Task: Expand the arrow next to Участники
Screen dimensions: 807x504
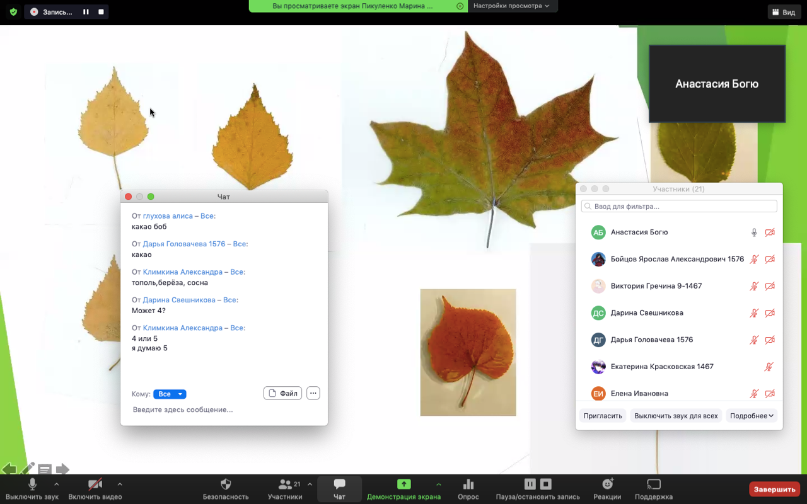Action: [310, 484]
